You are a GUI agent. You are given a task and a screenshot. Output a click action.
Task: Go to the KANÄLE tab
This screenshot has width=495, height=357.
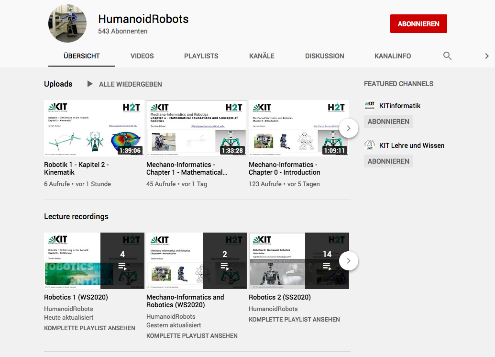(262, 56)
